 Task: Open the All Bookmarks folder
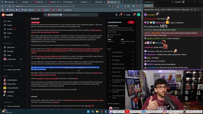click(136, 10)
